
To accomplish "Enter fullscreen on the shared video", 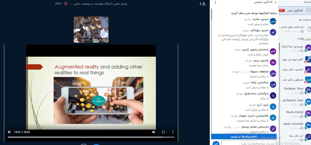I will point(163,132).
